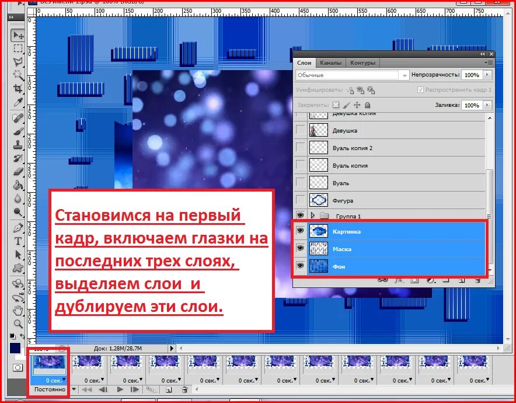Select the Pen tool
The image size is (516, 403).
click(x=18, y=227)
